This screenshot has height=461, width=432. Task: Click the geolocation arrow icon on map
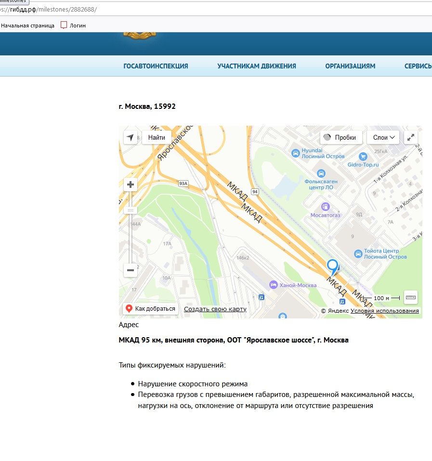(130, 137)
